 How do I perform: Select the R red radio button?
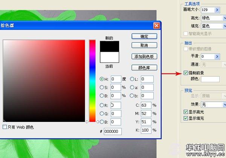(102, 105)
